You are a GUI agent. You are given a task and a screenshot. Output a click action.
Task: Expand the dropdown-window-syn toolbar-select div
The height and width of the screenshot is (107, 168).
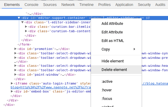[15, 53]
